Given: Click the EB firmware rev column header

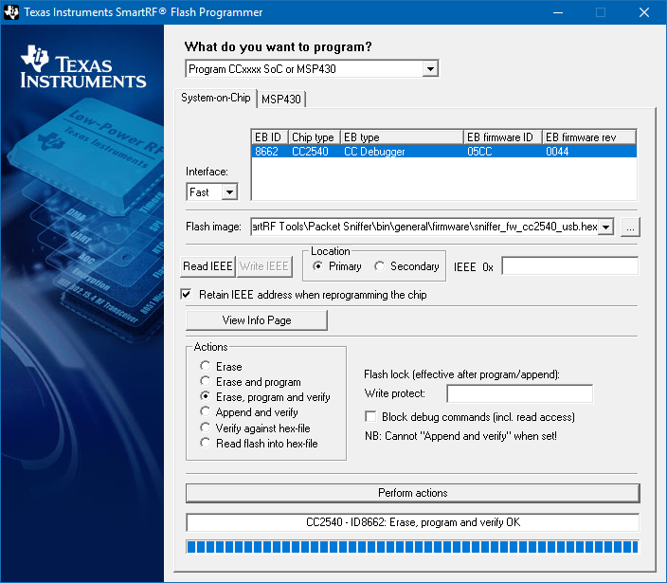Looking at the screenshot, I should (589, 137).
